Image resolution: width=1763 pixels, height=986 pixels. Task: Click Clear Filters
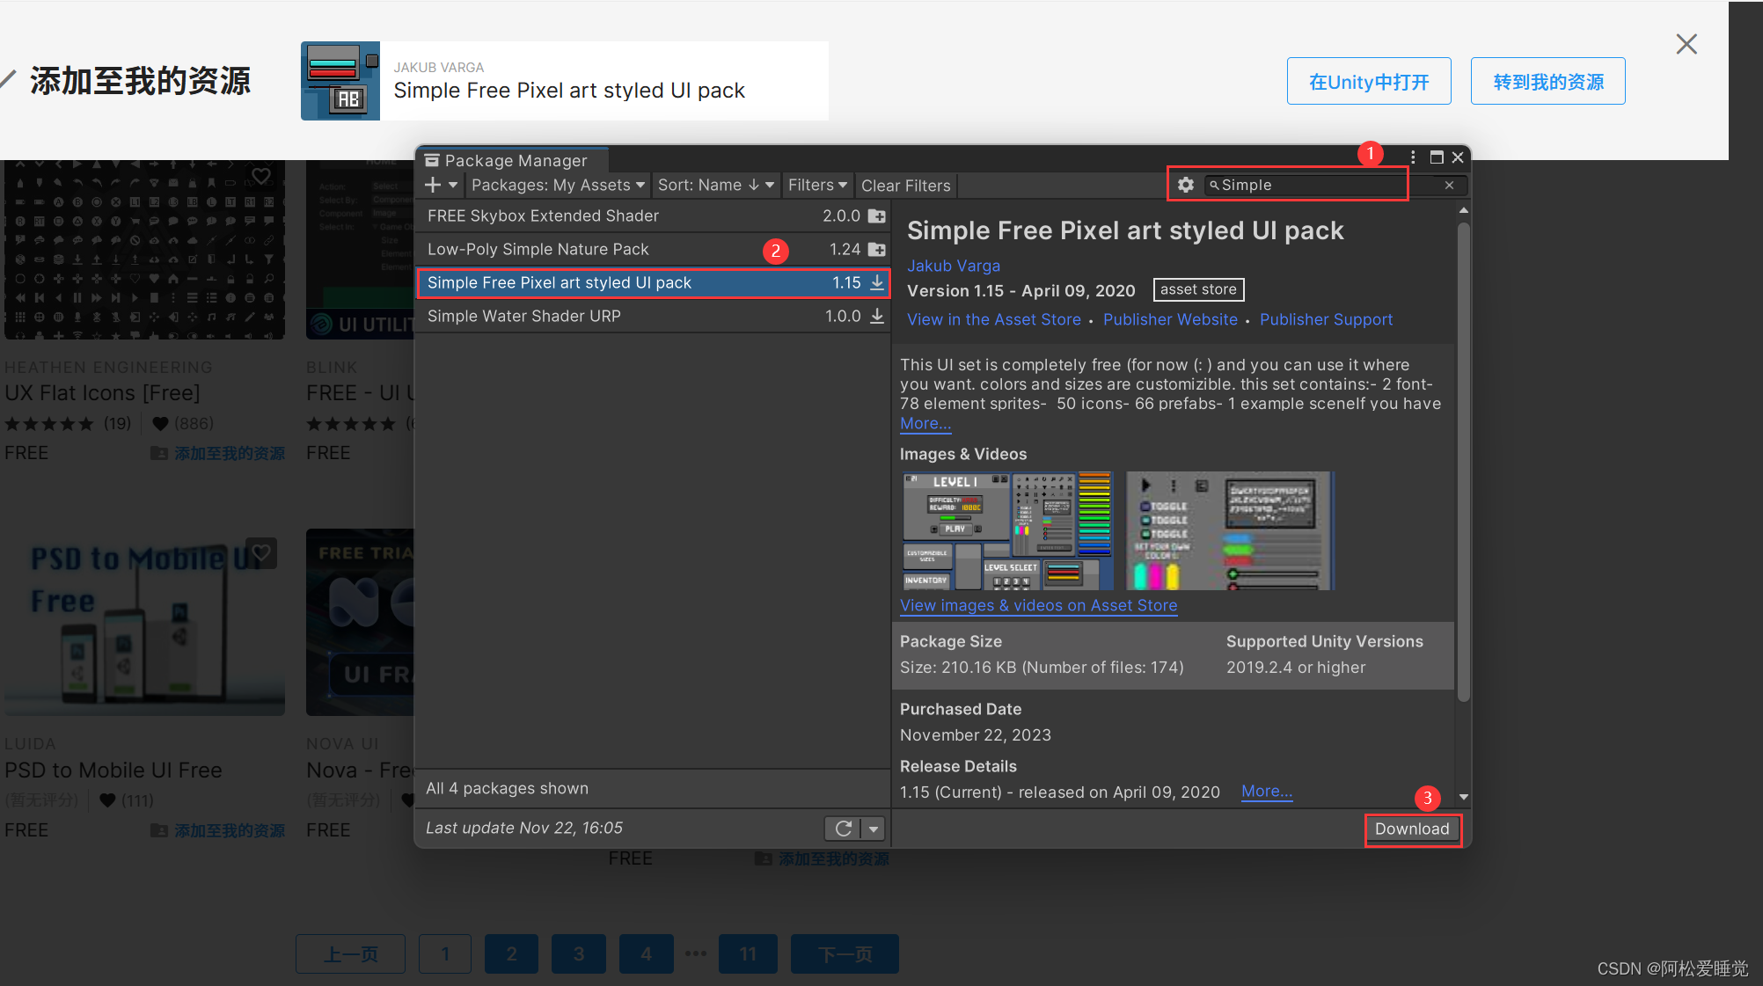click(x=905, y=186)
